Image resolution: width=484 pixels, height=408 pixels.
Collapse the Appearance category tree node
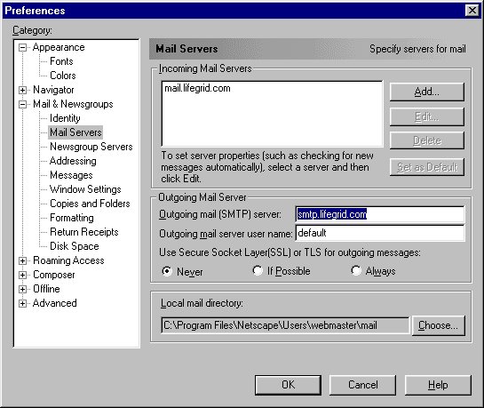click(x=22, y=48)
